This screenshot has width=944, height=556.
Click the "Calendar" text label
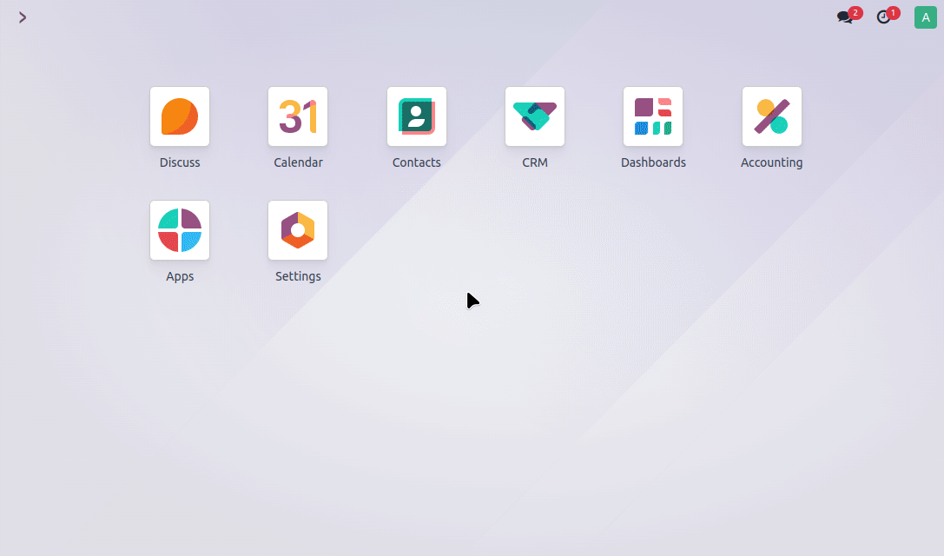[298, 162]
